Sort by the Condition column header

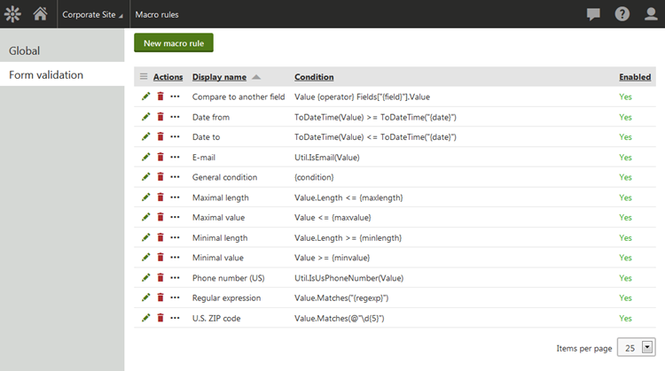click(314, 77)
